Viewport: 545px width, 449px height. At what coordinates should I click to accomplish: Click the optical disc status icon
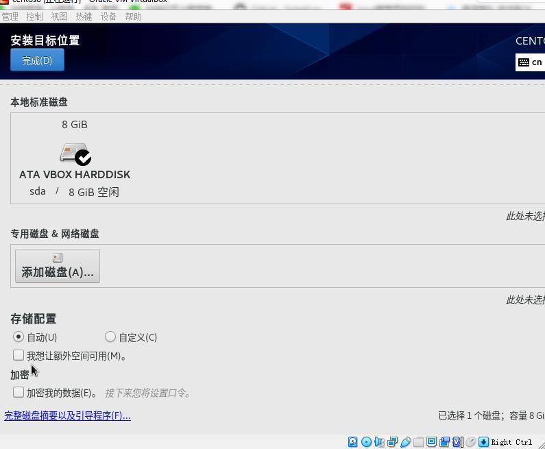click(x=366, y=441)
